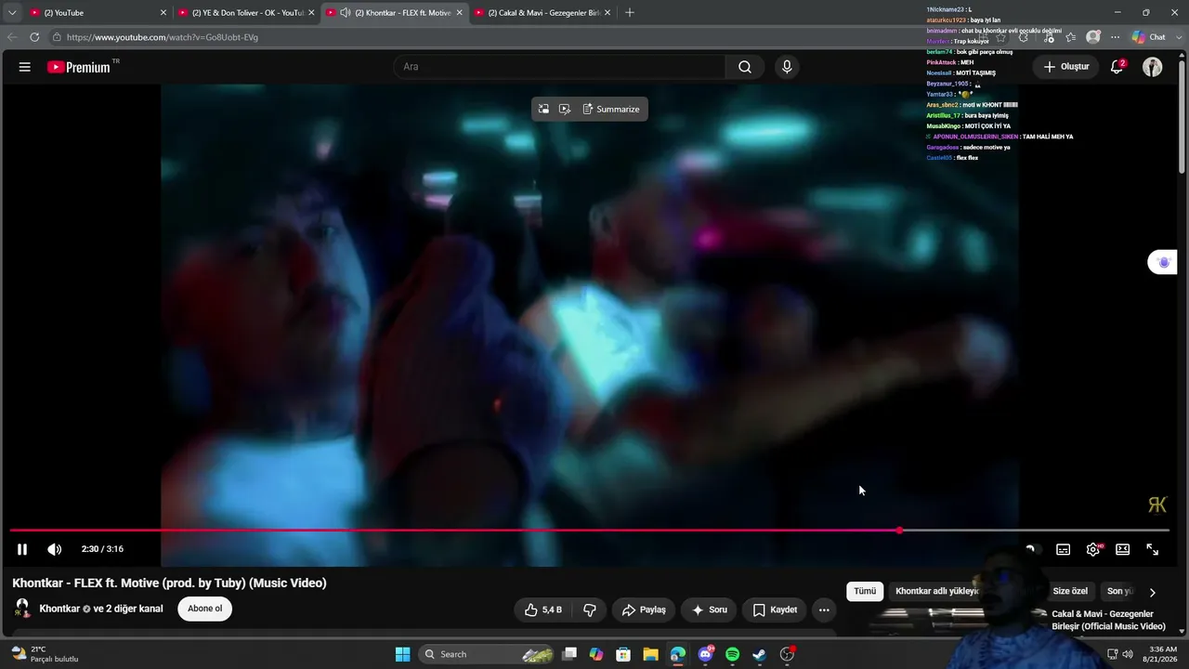The image size is (1189, 669).
Task: Seek using the red progress bar handle
Action: (x=899, y=531)
